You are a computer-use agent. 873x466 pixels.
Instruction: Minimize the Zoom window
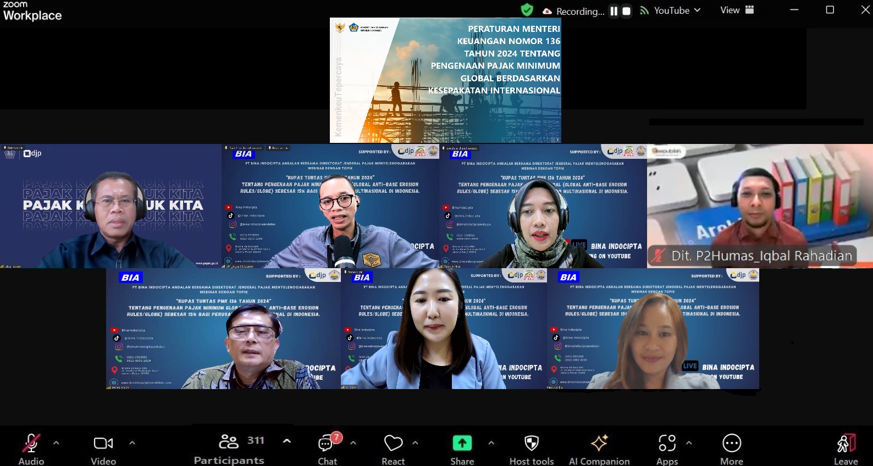coord(794,10)
